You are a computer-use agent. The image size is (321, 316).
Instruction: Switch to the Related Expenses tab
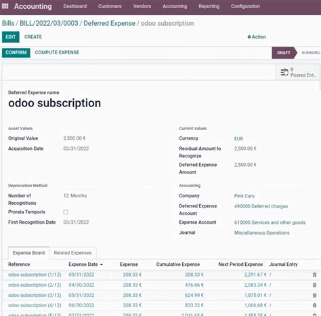point(72,253)
